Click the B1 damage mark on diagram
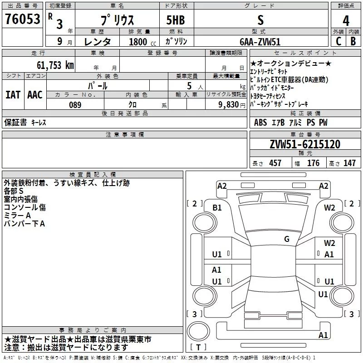The height and width of the screenshot is (363, 363). click(x=217, y=208)
